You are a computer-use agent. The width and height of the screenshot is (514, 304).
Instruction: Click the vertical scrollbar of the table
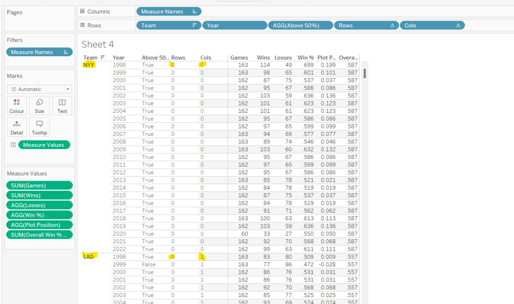tap(364, 74)
